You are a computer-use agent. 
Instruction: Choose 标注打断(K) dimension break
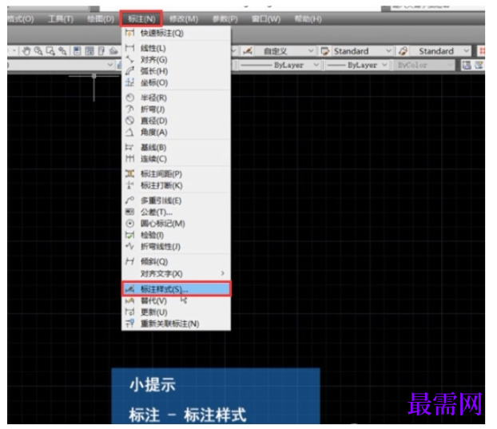click(x=177, y=185)
